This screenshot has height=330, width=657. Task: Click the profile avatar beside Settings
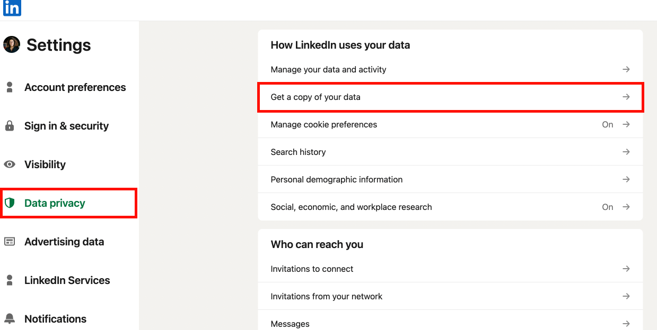(x=12, y=45)
